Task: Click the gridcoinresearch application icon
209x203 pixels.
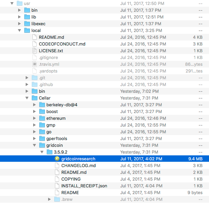Action: [x=57, y=159]
